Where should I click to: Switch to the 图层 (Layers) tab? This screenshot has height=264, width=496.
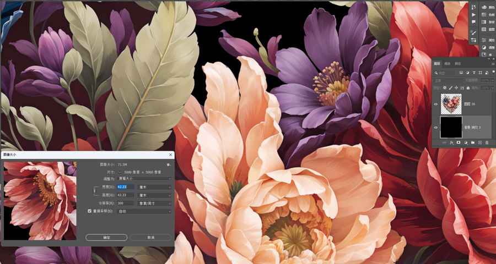point(437,64)
